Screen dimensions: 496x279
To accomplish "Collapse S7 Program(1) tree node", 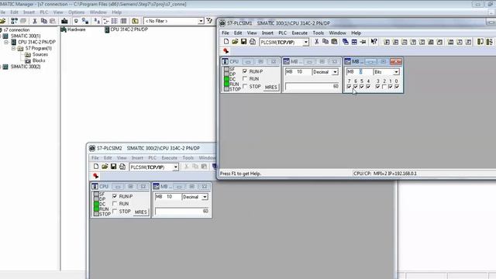I will point(13,48).
